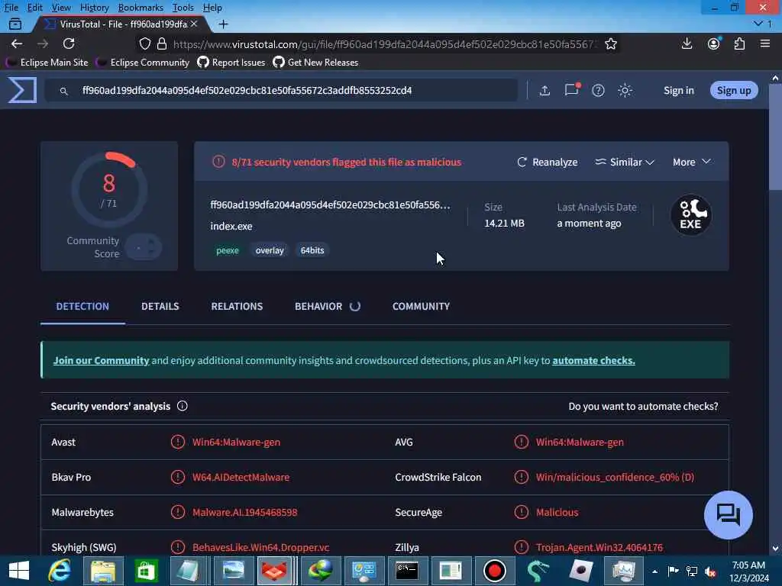
Task: Open the help question mark icon
Action: click(x=598, y=91)
